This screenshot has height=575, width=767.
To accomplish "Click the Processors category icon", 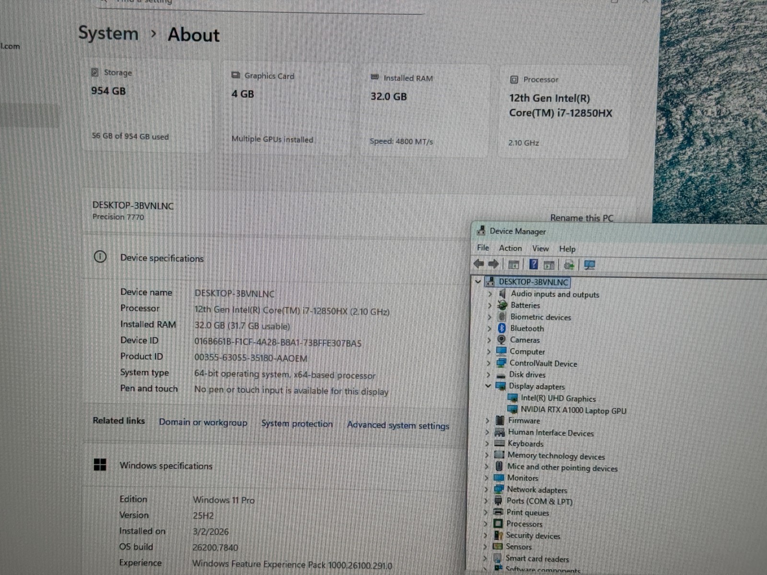I will [x=498, y=523].
